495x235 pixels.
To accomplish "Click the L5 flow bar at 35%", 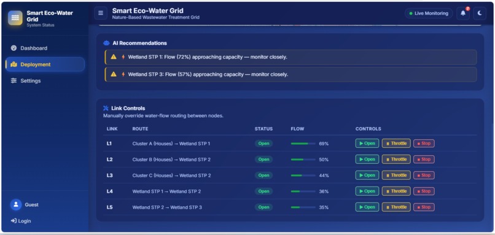I will pos(303,207).
